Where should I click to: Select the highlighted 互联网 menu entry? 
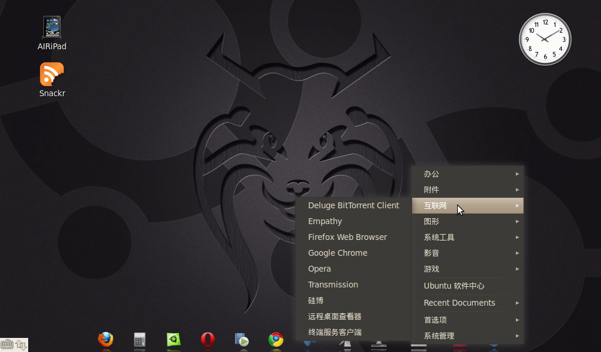468,206
